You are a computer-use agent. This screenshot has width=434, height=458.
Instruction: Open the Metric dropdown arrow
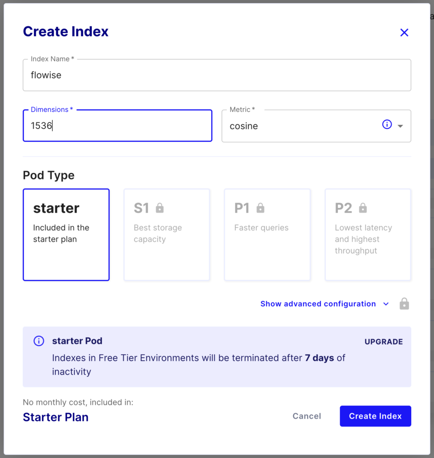pyautogui.click(x=400, y=126)
